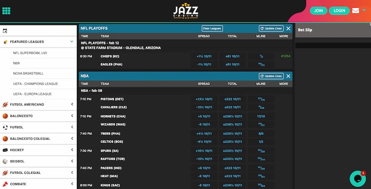Pick Raptors total u233½ 10/11

(232, 159)
